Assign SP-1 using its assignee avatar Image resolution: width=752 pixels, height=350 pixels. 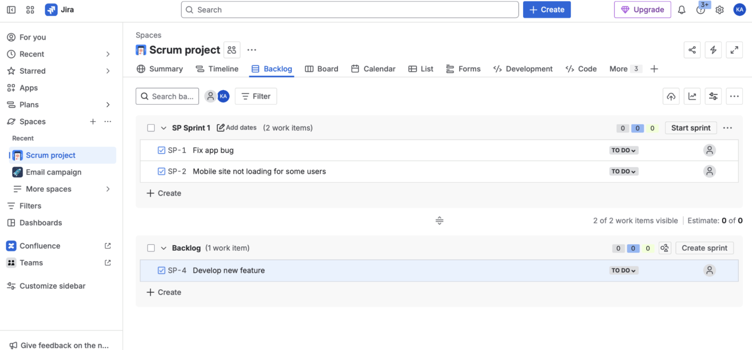click(x=709, y=150)
